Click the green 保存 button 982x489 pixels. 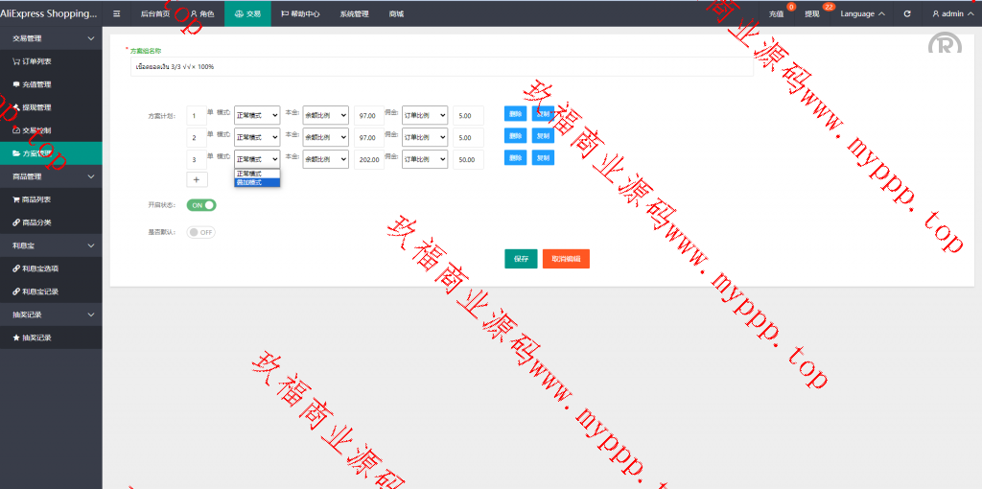(521, 259)
